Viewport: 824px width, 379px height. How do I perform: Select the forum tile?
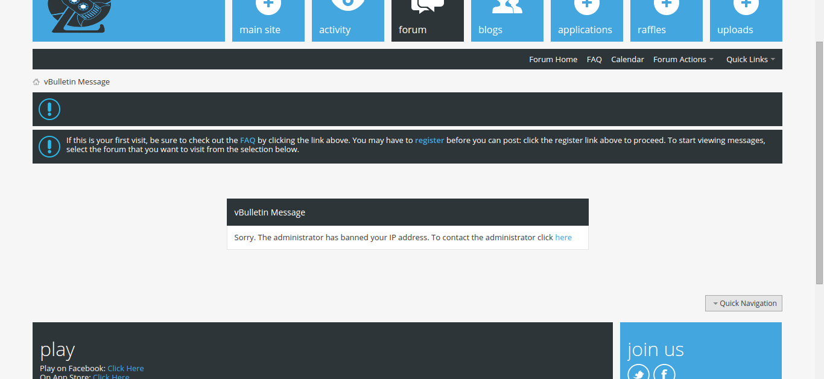[427, 21]
